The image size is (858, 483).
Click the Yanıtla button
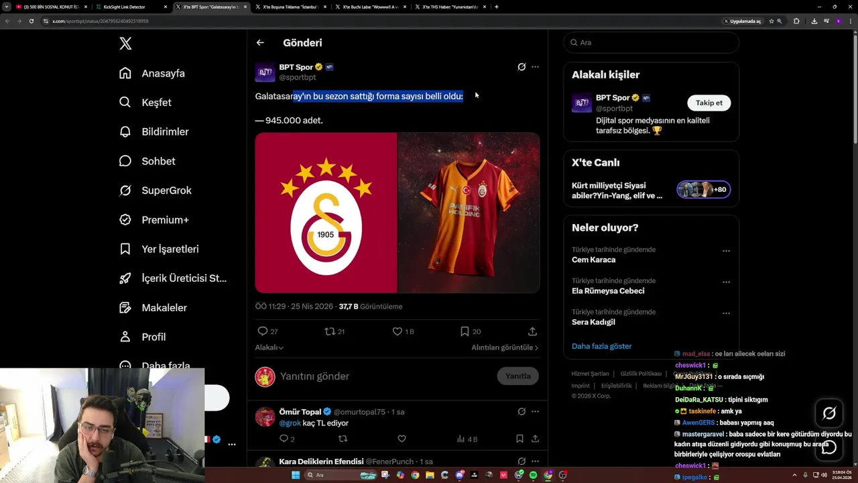(518, 376)
